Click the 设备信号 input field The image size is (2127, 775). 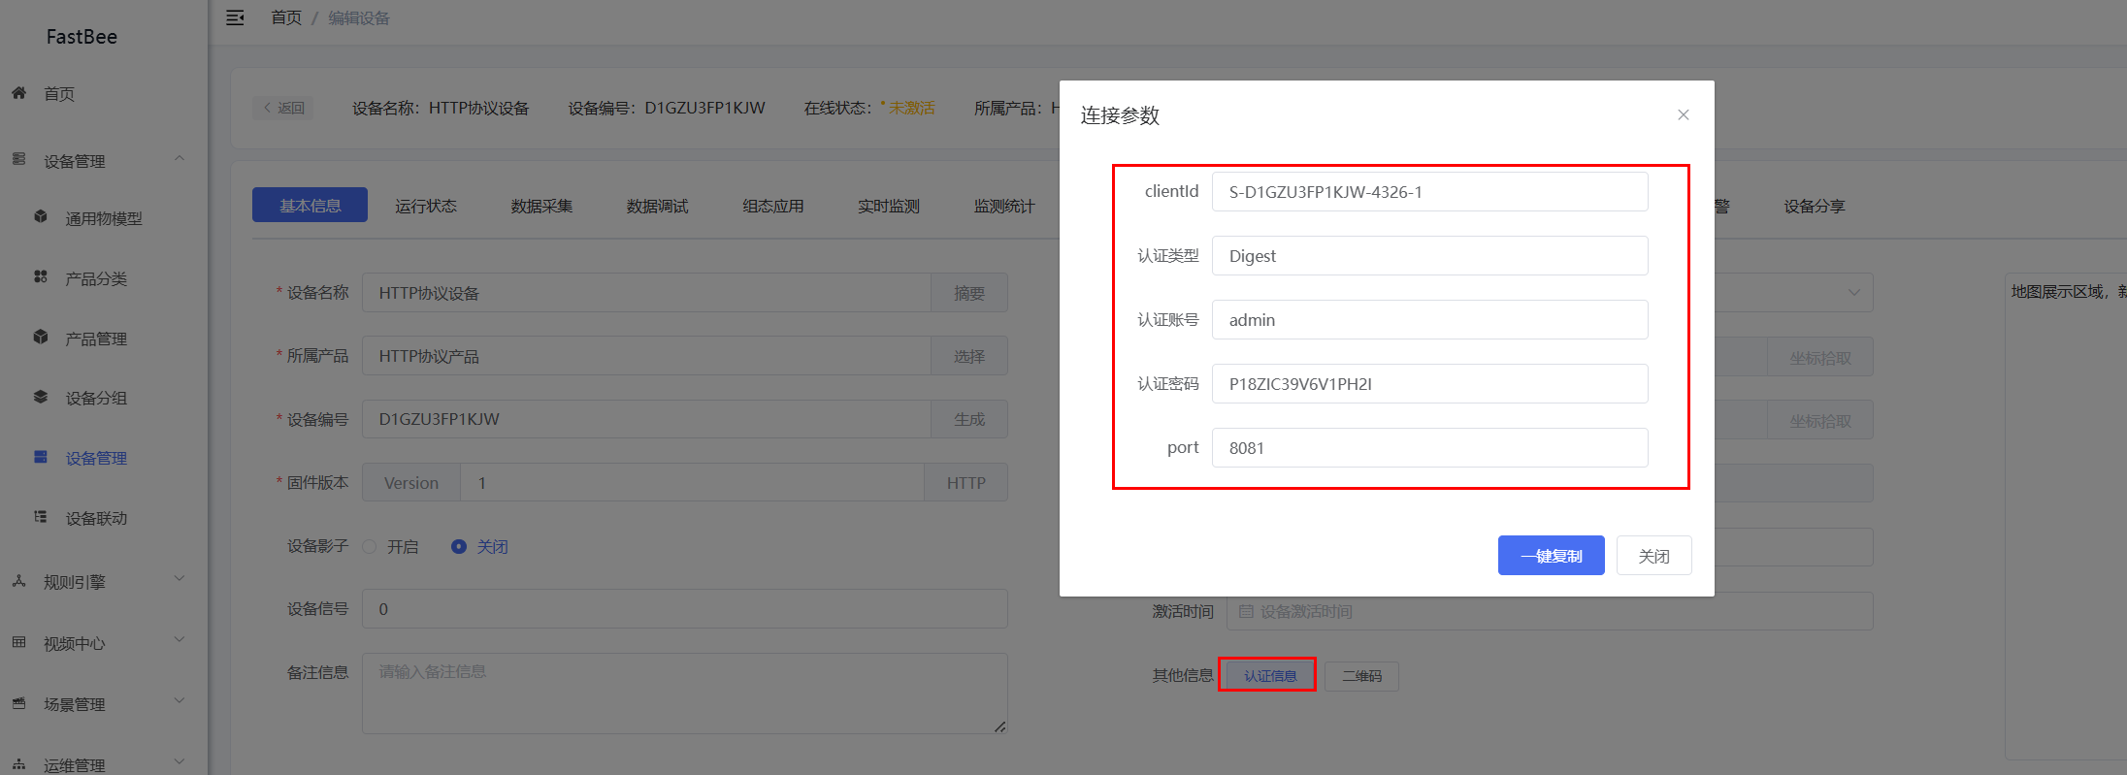pyautogui.click(x=684, y=609)
